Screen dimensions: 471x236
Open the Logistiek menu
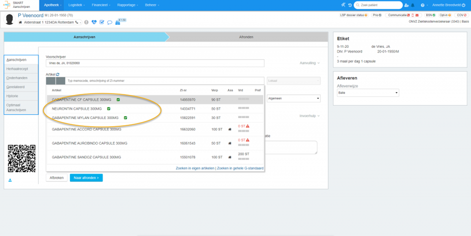tap(76, 5)
